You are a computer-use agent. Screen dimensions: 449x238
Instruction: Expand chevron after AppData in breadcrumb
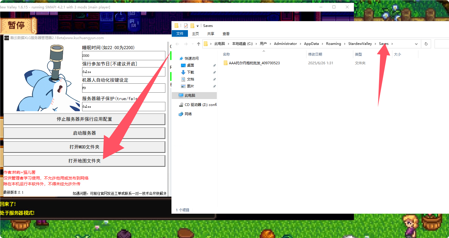[x=322, y=44]
